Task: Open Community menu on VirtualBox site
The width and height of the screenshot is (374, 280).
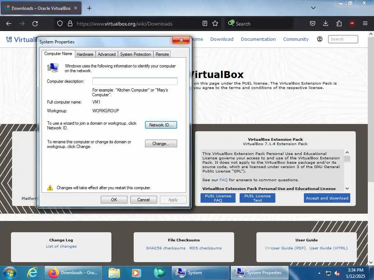Action: pos(296,39)
